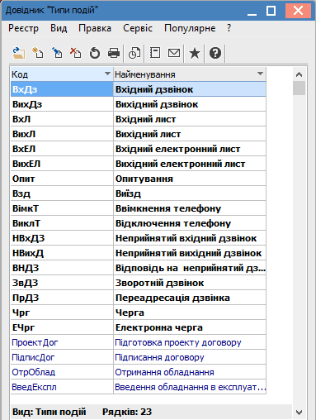Open the Популярне menu
316x420 pixels.
click(x=190, y=28)
